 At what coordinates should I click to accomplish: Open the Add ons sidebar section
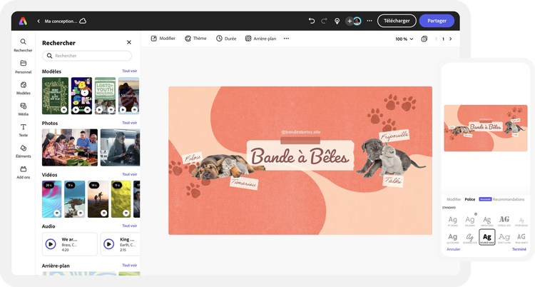(24, 172)
